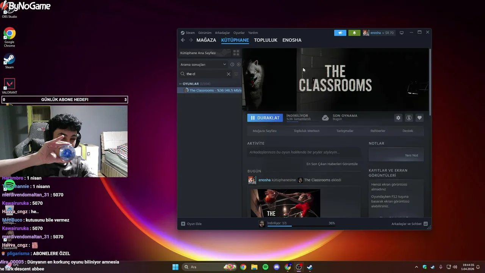Open Steam desktop shortcut
Screen dimensions: 485x273
coord(9,61)
